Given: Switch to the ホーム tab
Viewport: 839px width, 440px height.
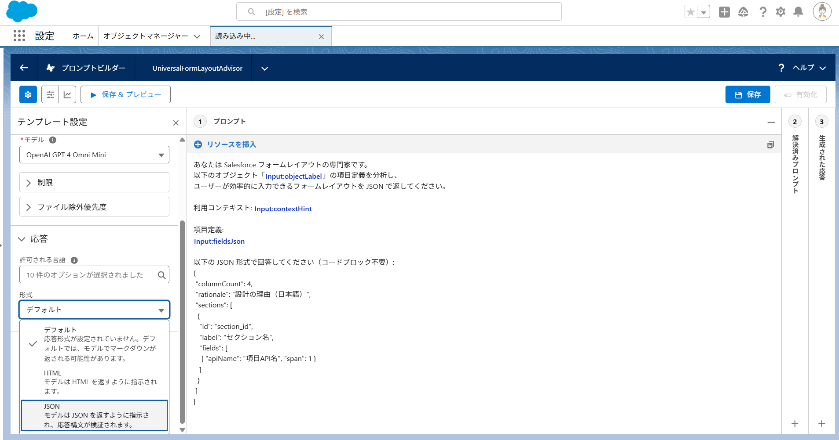Looking at the screenshot, I should click(83, 36).
